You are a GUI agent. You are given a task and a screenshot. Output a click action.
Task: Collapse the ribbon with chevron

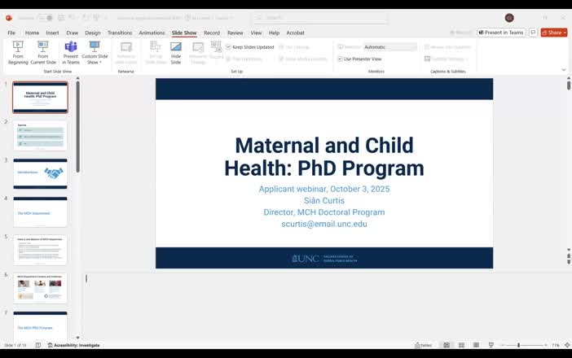[x=564, y=69]
